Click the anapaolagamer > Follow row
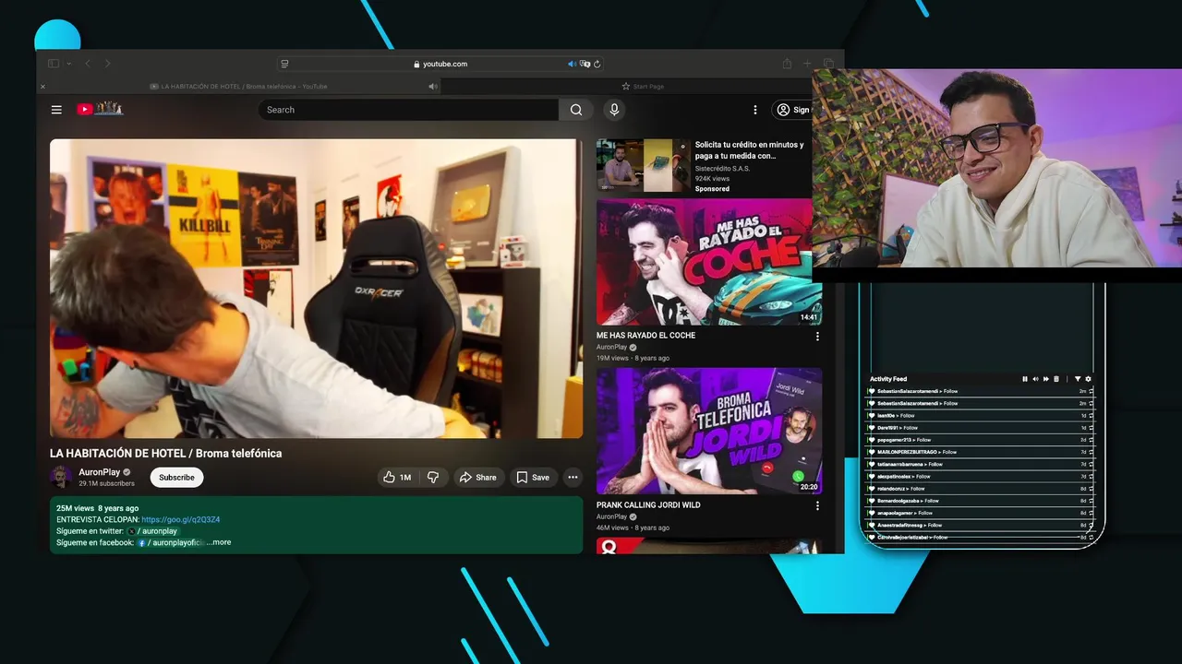 (981, 513)
